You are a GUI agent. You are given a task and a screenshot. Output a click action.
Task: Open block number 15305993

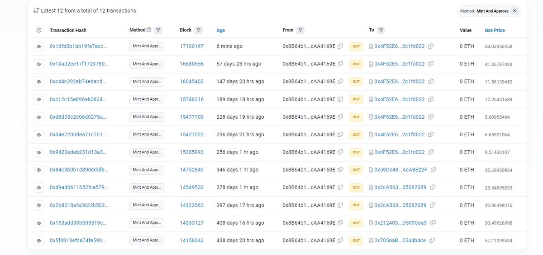point(191,152)
